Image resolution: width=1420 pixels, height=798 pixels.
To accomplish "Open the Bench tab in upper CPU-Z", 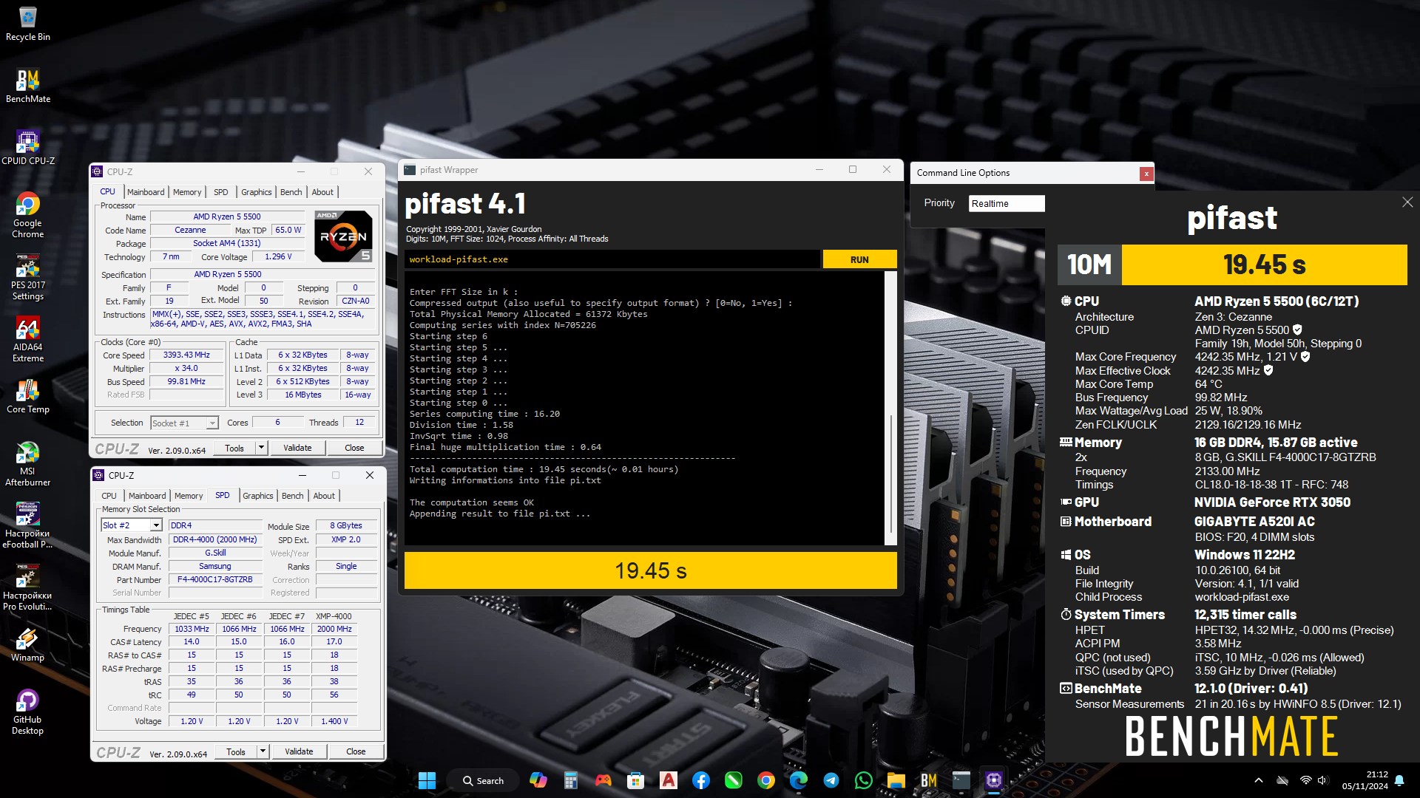I will pyautogui.click(x=291, y=192).
